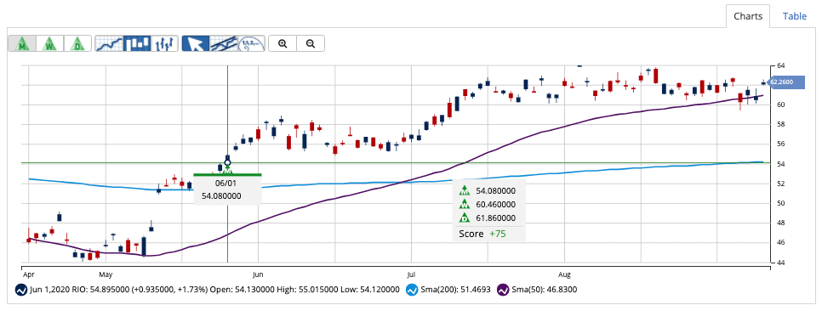Select the Fibonacci drawing tool

pyautogui.click(x=251, y=43)
